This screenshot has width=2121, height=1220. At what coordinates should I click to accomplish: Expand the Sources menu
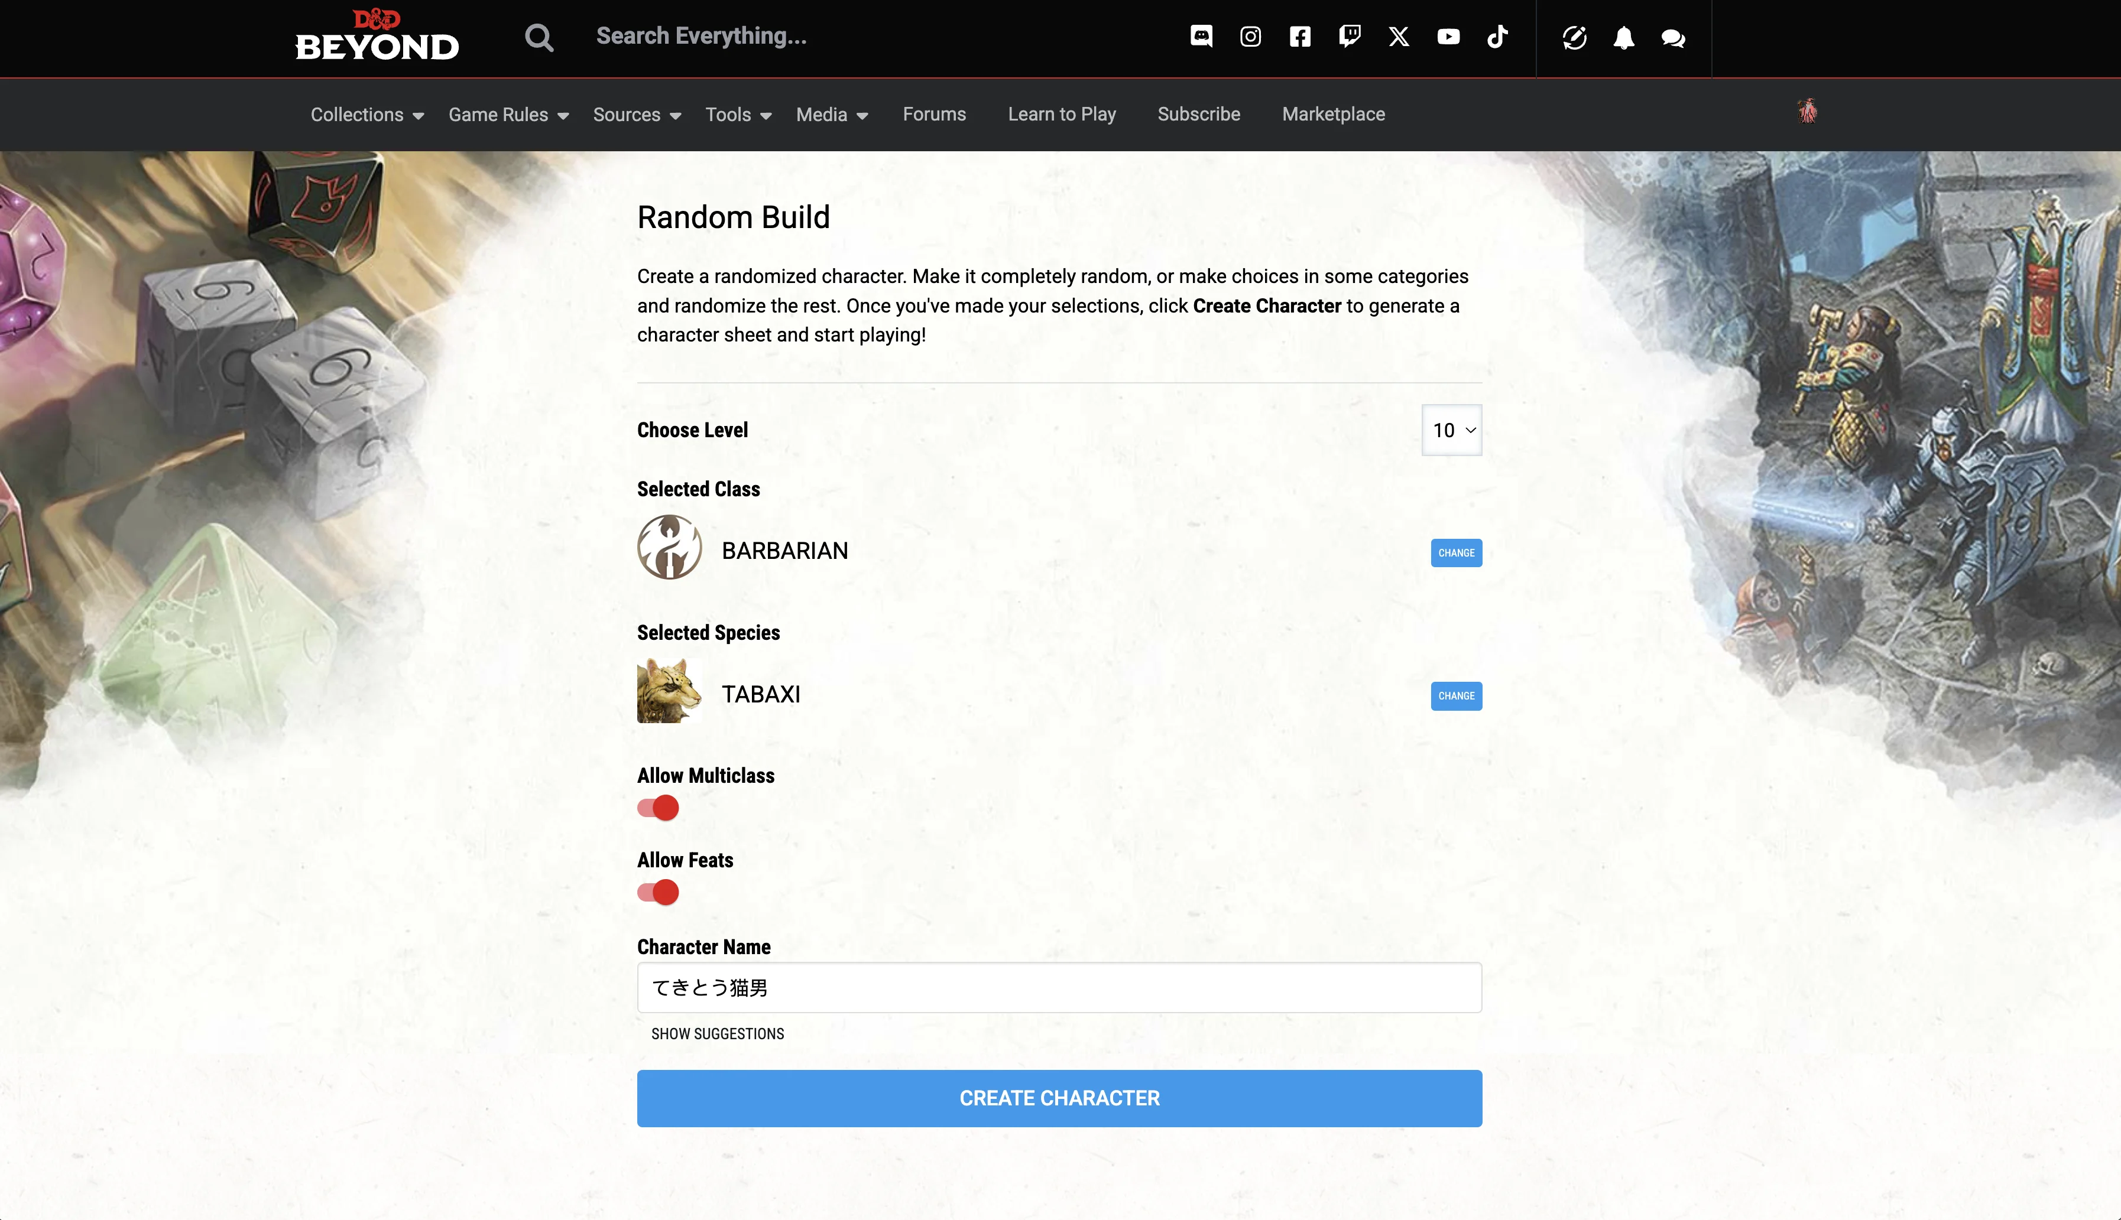[637, 115]
